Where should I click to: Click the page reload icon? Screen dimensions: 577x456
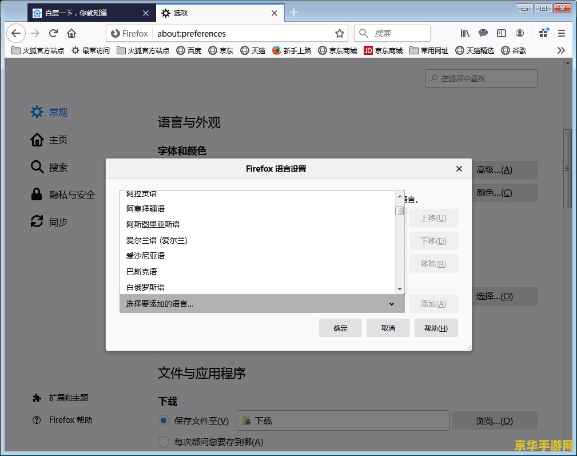pos(53,33)
